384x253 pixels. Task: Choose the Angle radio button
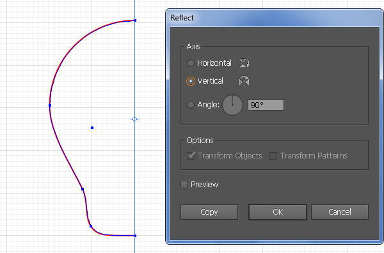point(191,105)
